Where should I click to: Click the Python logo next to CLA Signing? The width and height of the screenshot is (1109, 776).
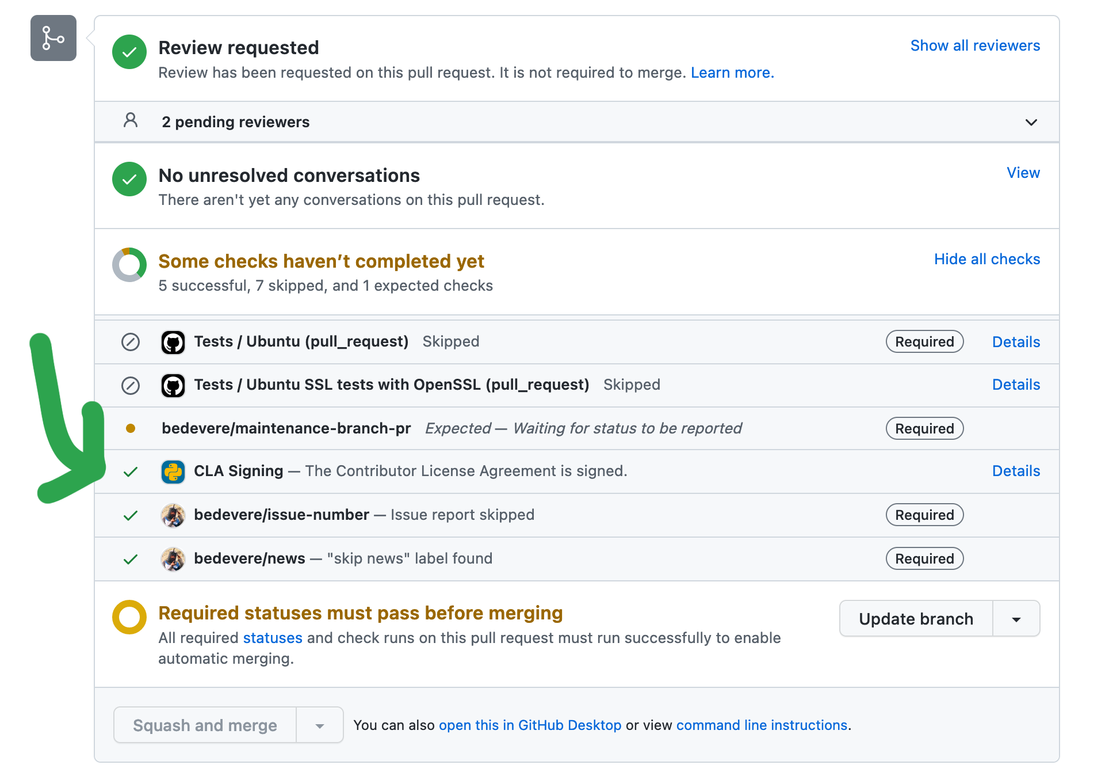(x=173, y=472)
